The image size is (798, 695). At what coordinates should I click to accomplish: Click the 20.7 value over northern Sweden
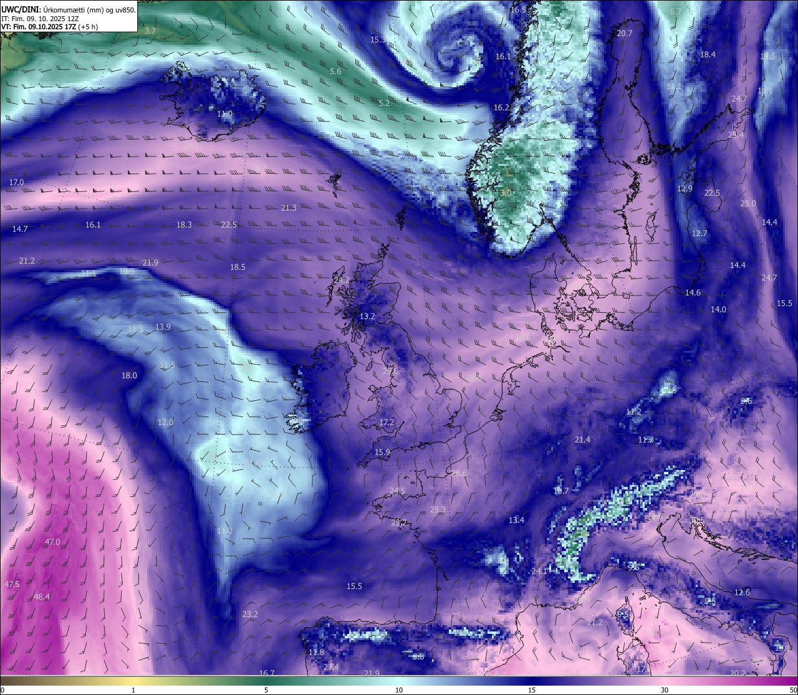[624, 33]
